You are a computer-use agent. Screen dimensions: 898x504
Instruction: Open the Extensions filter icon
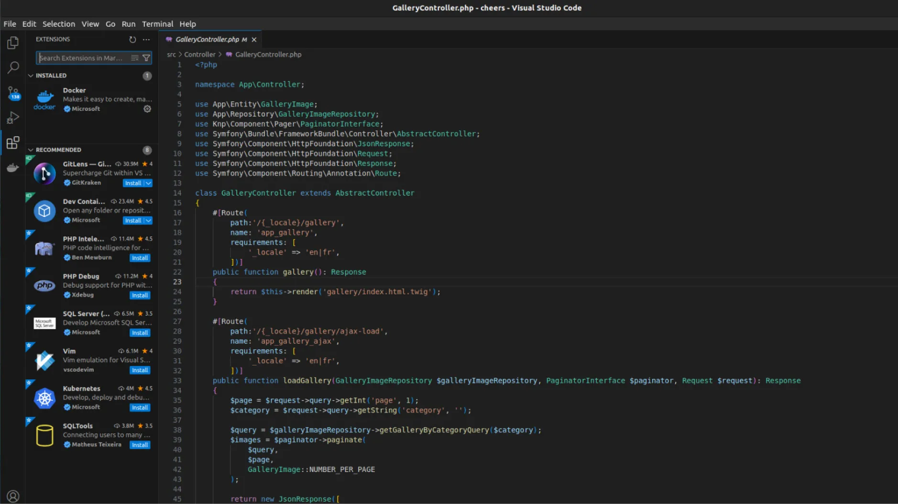[147, 58]
